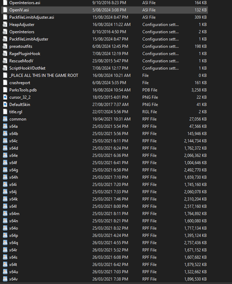232x284 pixels.
Task: Click the x64g RPF archive icon
Action: 5,170
